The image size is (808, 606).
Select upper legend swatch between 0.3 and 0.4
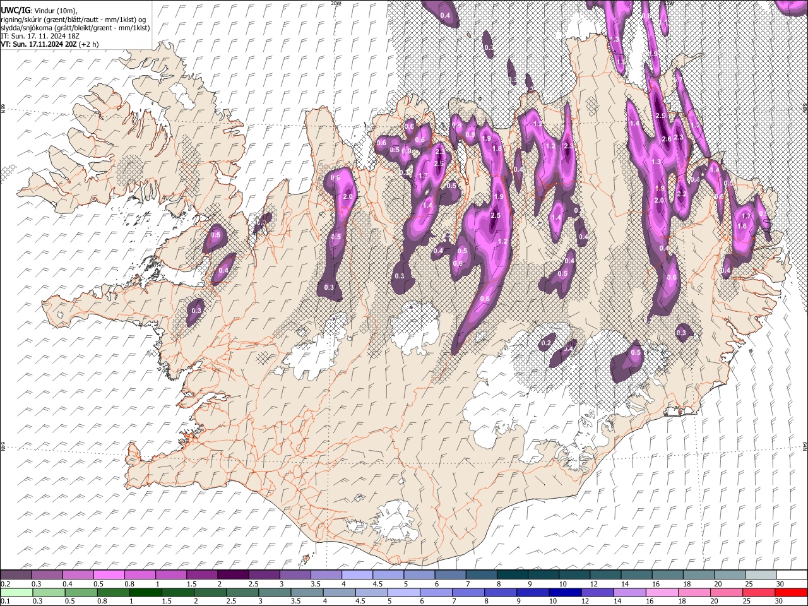47,575
